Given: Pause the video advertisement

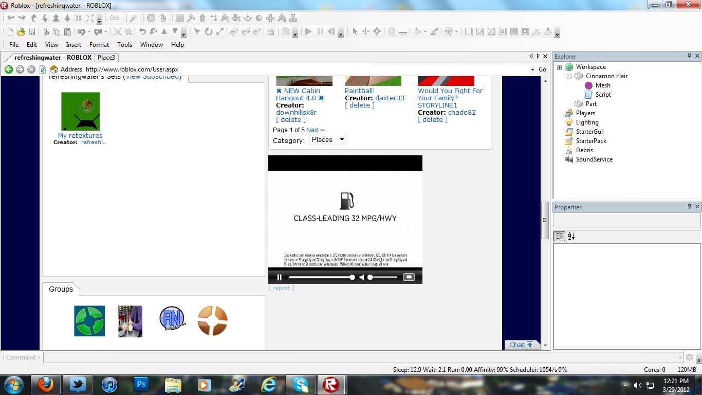Looking at the screenshot, I should click(x=280, y=277).
